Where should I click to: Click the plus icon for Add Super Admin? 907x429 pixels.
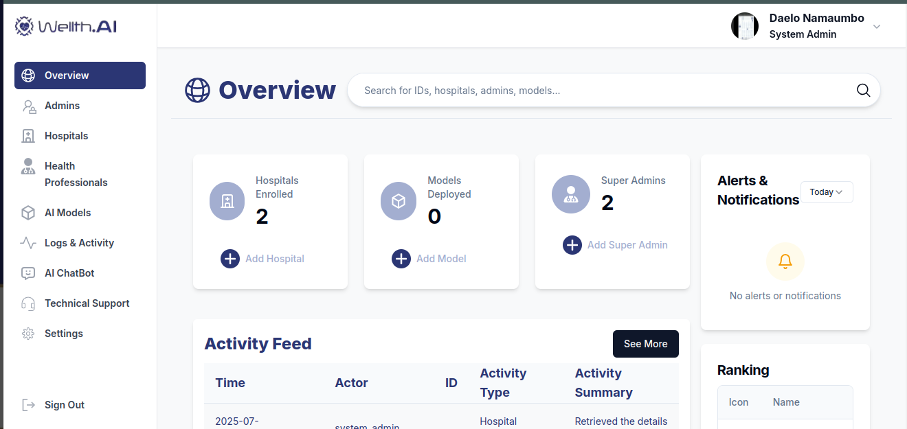click(x=572, y=245)
